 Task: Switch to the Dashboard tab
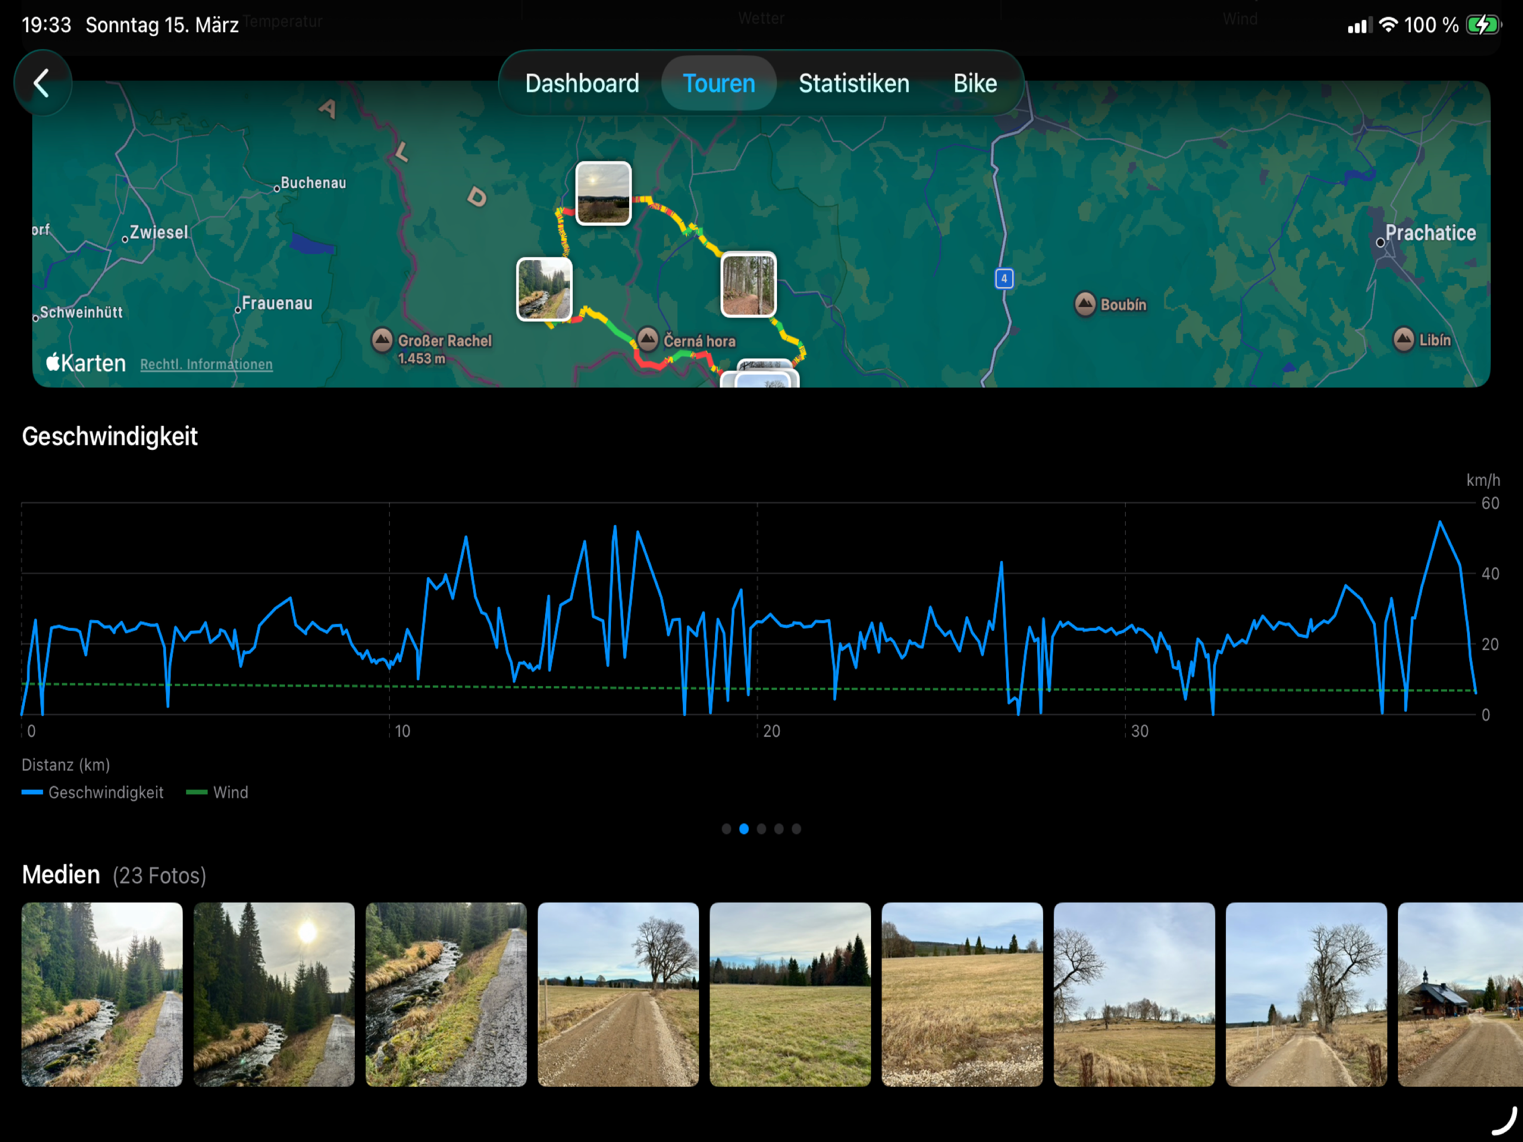coord(582,84)
